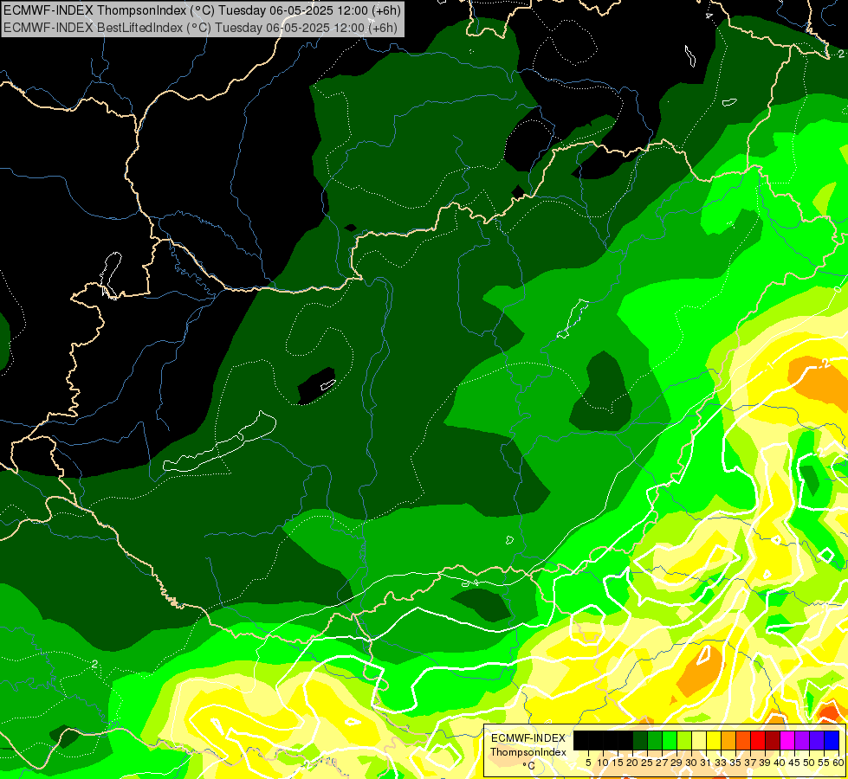Click the indigo 50-55 legend swatch
Screen dimensions: 848x779
pos(817,740)
